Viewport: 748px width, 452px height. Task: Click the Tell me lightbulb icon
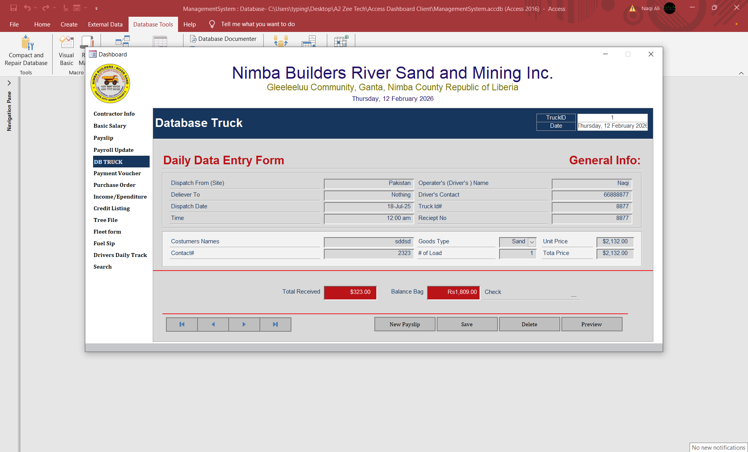(x=212, y=24)
